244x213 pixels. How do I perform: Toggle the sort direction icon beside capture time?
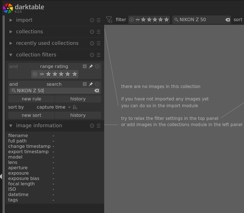tap(75, 107)
